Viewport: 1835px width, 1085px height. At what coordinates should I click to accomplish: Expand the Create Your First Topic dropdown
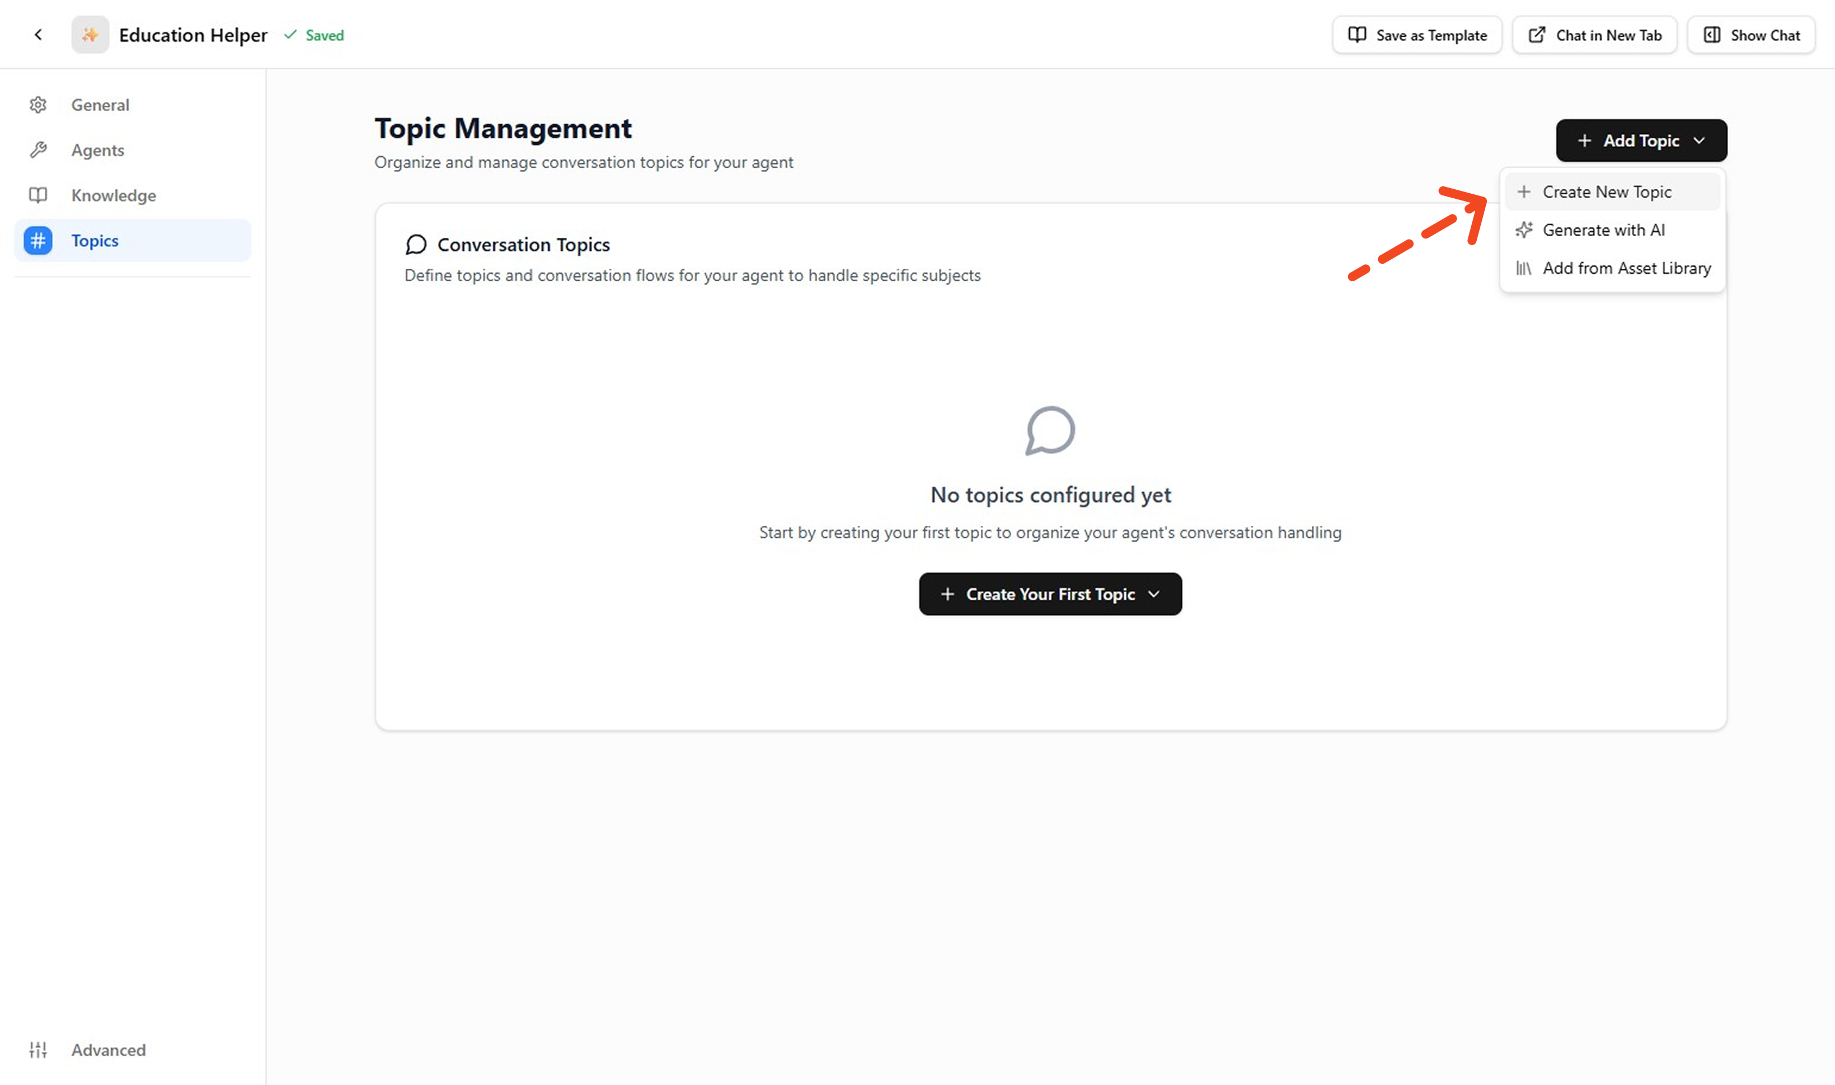pyautogui.click(x=1050, y=594)
